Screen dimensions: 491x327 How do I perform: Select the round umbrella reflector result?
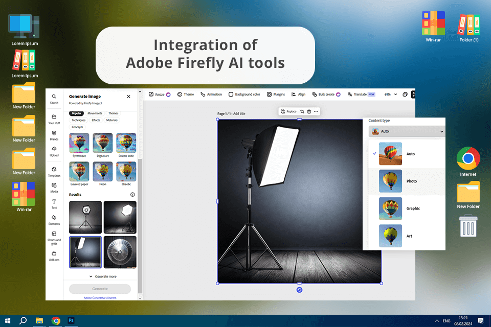120,252
